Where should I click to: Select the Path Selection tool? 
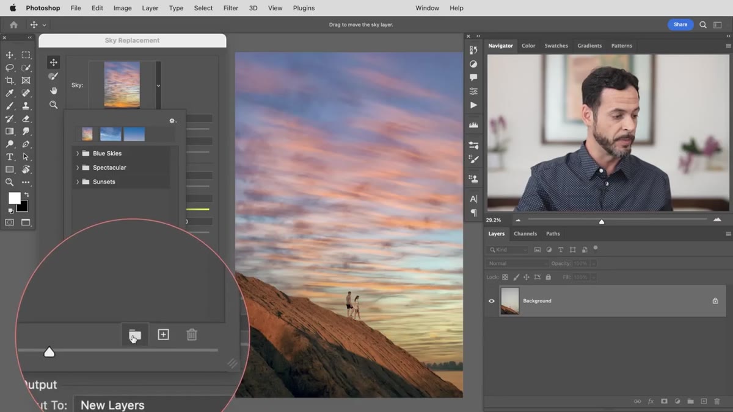point(26,157)
